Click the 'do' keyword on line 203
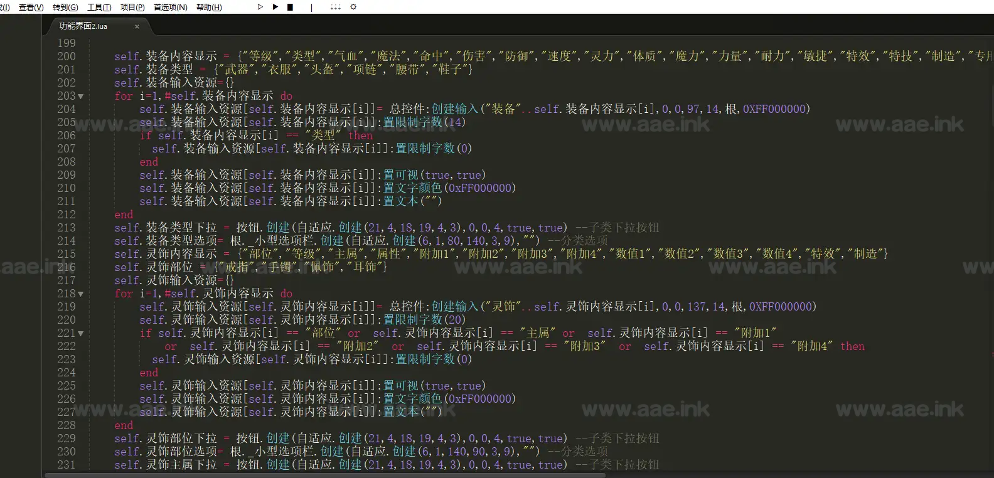The image size is (994, 478). (286, 96)
